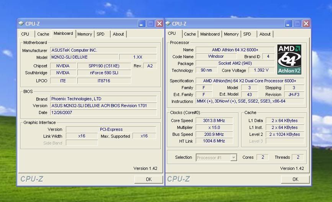Click the Brand ID 4 value
332x202 pixels.
coord(268,57)
